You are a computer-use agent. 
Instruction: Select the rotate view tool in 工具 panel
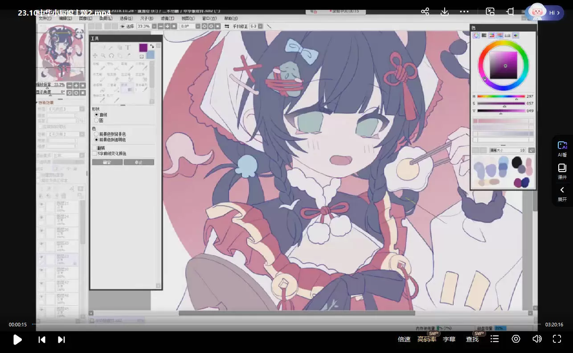[111, 56]
